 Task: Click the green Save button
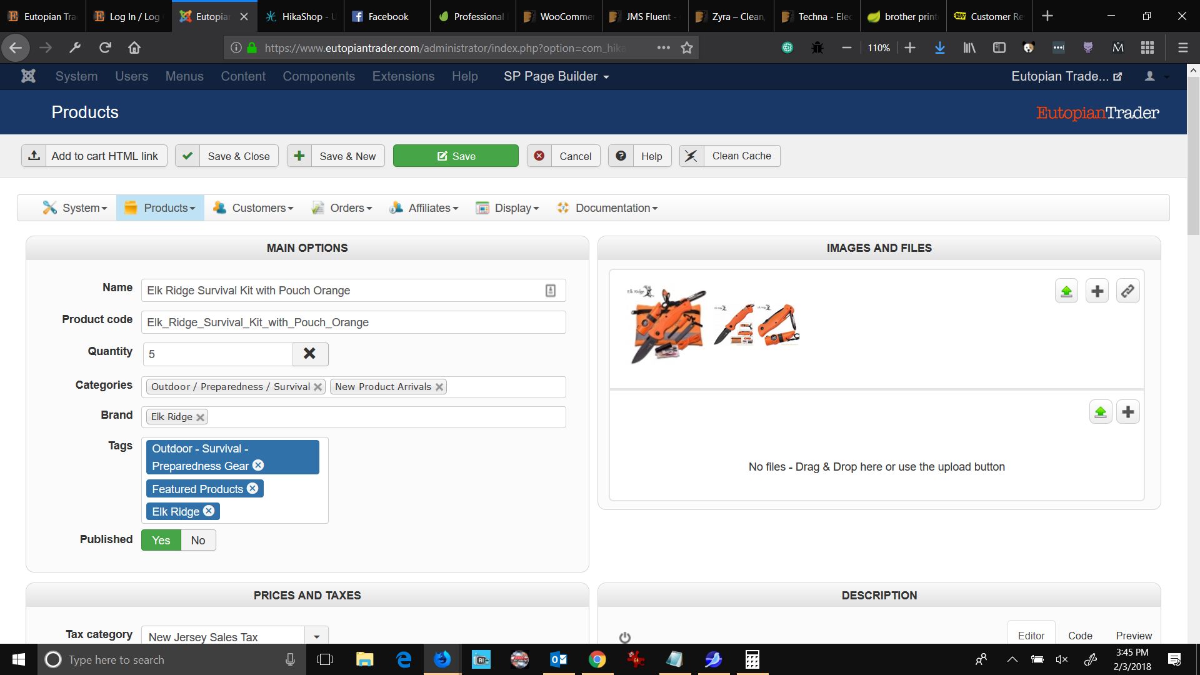point(456,156)
